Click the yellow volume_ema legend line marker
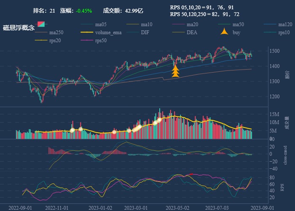 pos(87,32)
